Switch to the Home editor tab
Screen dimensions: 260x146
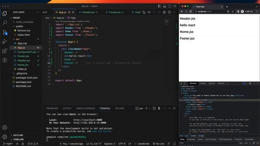(x=136, y=12)
